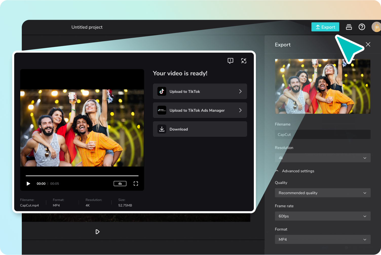Screen dimensions: 381x255
Task: Open the user profile avatar
Action: [x=376, y=27]
